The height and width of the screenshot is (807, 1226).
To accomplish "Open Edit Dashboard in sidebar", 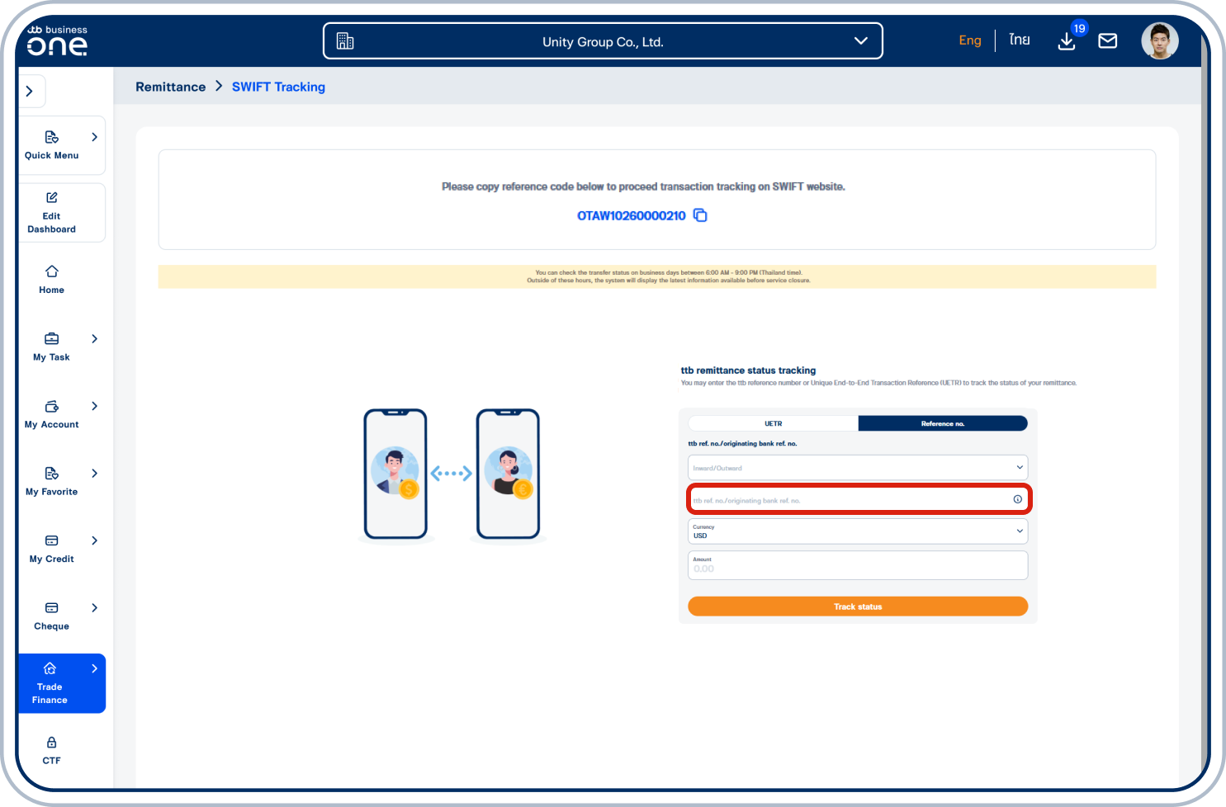I will [x=51, y=213].
